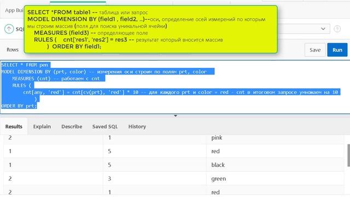
Task: Click the value 3 in green row
Action: tap(109, 178)
